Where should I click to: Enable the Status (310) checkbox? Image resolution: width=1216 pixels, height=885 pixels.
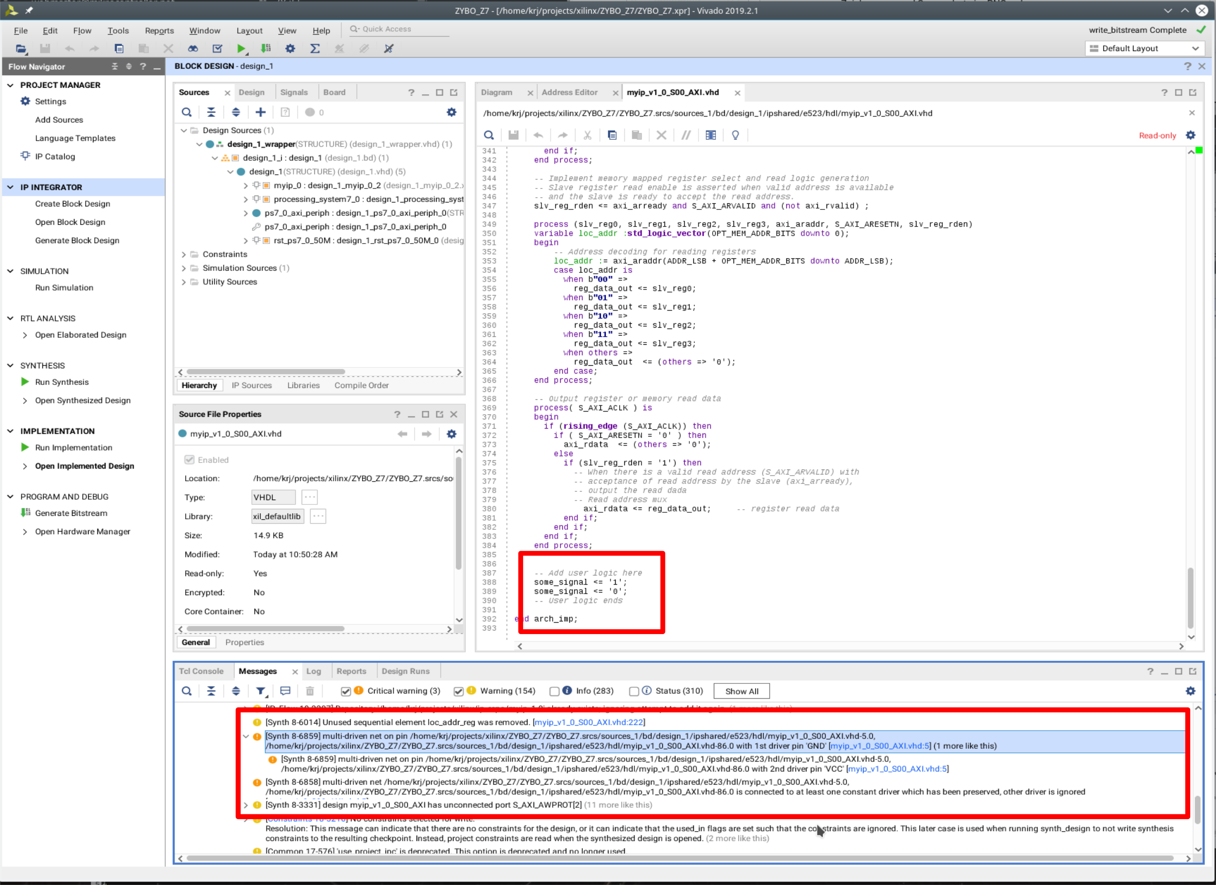pyautogui.click(x=634, y=692)
